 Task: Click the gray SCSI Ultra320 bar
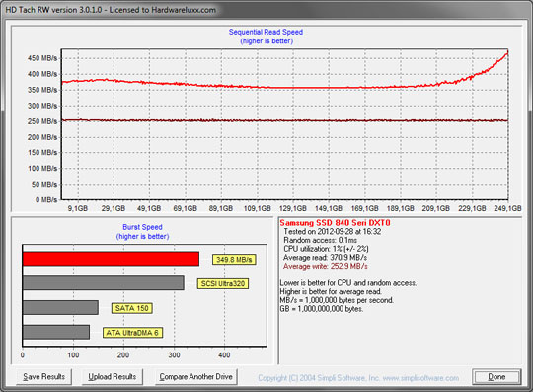[104, 282]
